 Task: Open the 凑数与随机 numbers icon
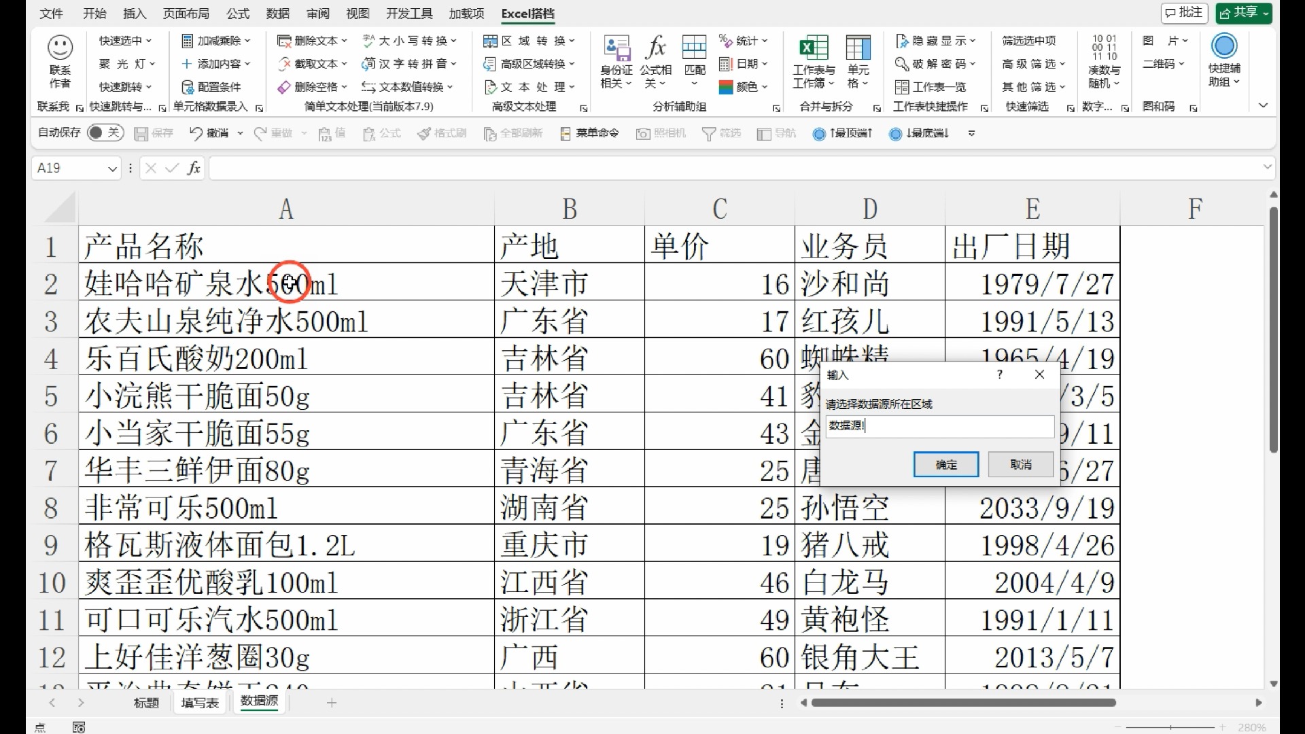coord(1104,48)
